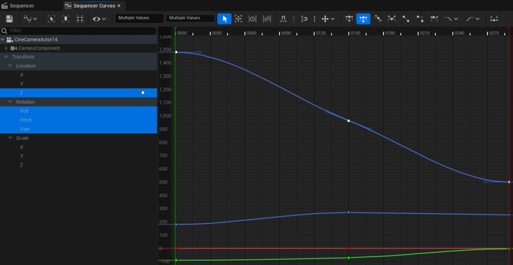Select the Location X channel
Image resolution: width=513 pixels, height=265 pixels.
pos(22,75)
